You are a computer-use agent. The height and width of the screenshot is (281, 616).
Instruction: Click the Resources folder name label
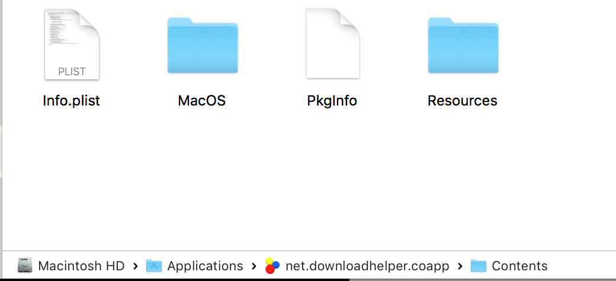click(463, 101)
